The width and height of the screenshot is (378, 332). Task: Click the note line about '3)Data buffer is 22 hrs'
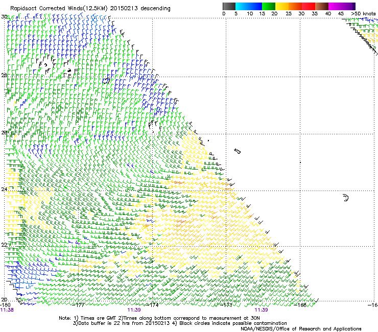[x=180, y=323]
